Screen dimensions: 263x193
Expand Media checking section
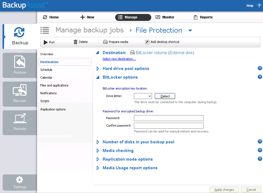point(98,151)
